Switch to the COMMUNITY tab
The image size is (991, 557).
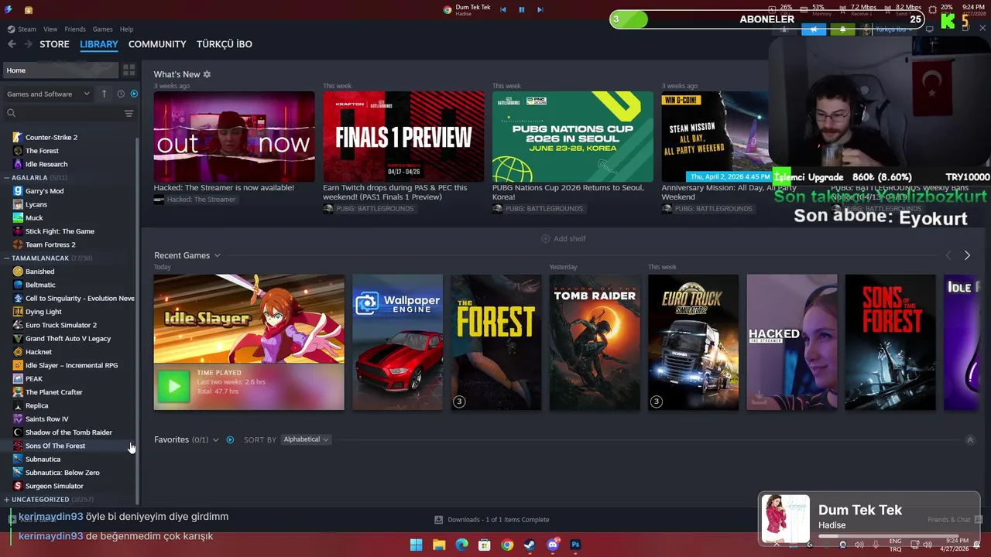[157, 44]
